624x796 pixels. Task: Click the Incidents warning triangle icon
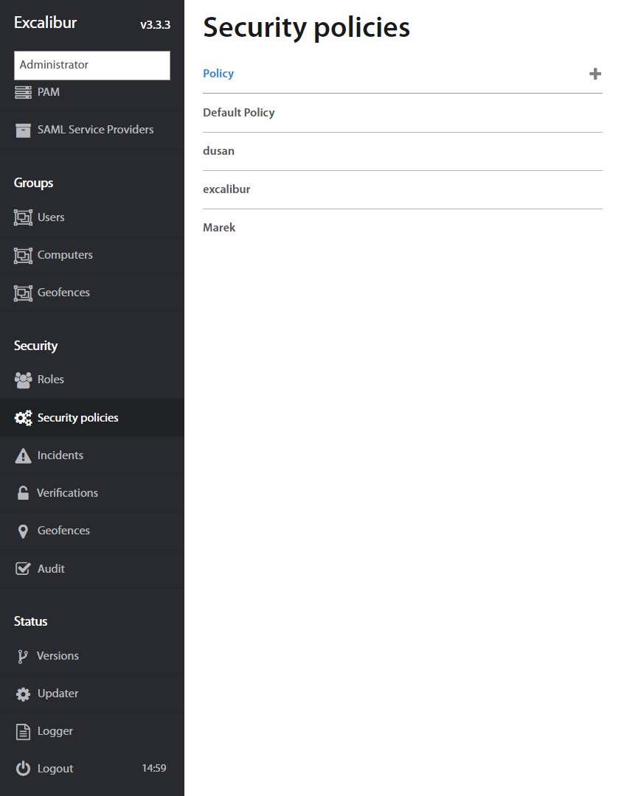coord(23,455)
